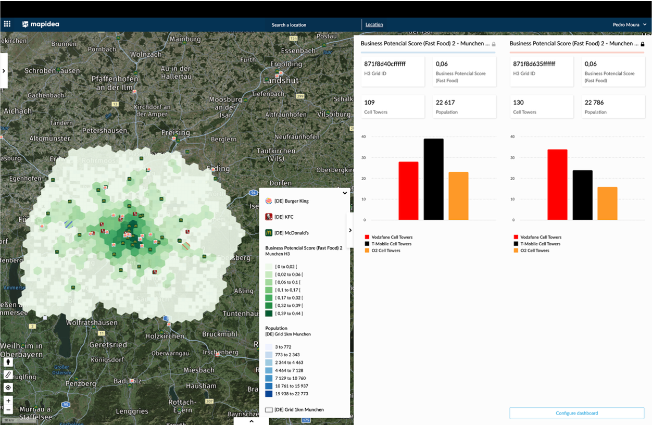Select [DE] Burger King layer label
Image resolution: width=652 pixels, height=425 pixels.
(292, 201)
